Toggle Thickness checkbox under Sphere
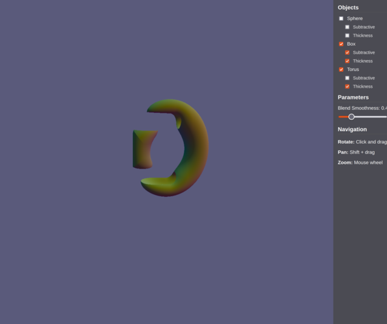The height and width of the screenshot is (324, 387). (347, 35)
